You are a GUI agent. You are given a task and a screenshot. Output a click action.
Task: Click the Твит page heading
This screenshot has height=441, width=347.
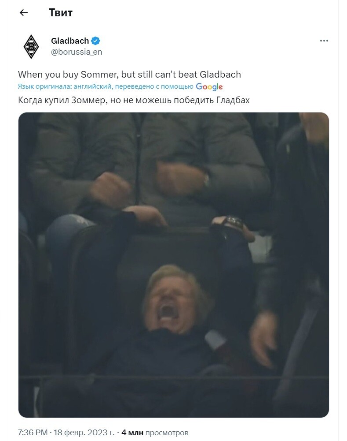pyautogui.click(x=61, y=13)
